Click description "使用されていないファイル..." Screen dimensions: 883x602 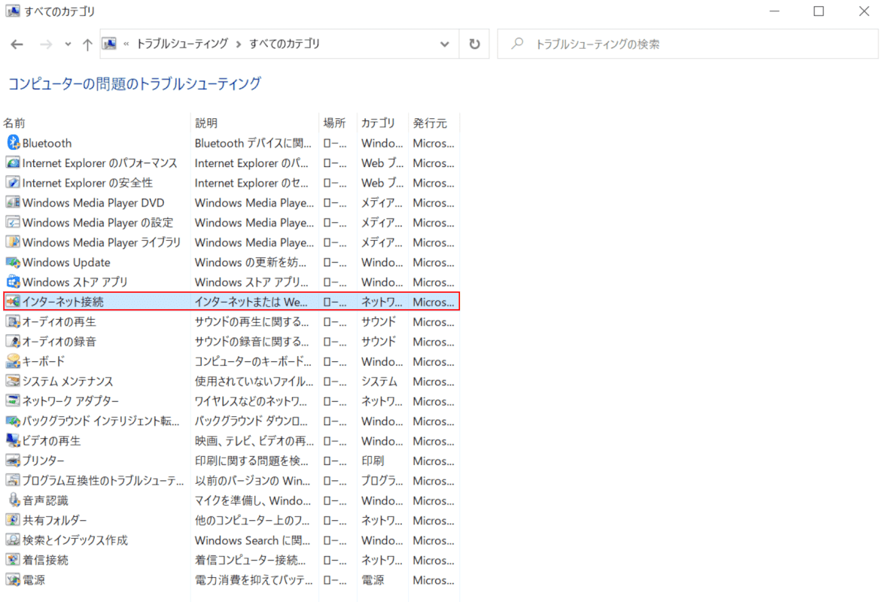254,382
